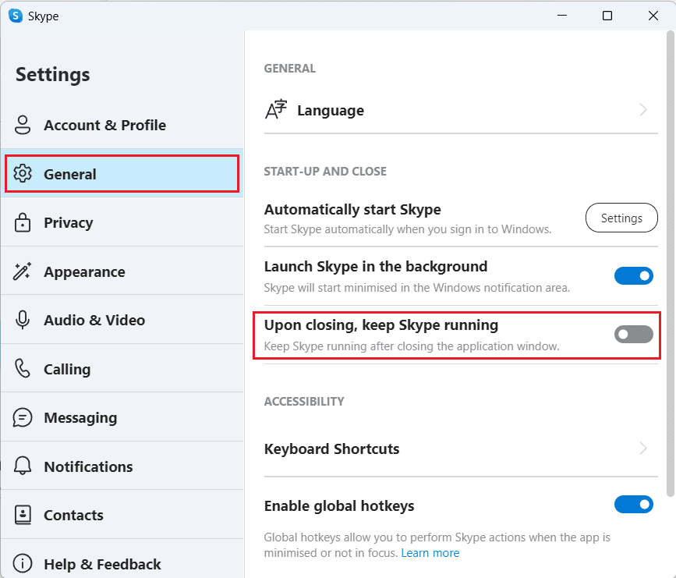
Task: Click the Audio & Video microphone icon
Action: (23, 320)
